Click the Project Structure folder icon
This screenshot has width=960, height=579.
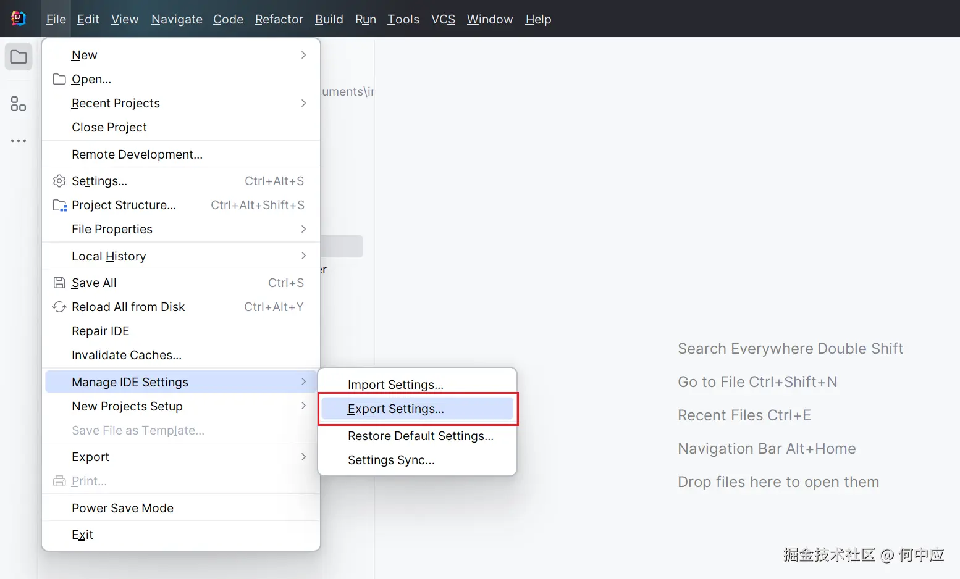[x=59, y=205]
